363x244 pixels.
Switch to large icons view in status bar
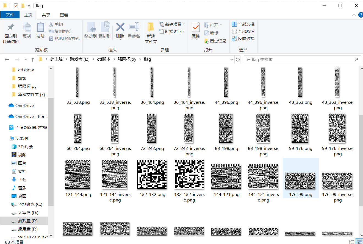[359, 242]
